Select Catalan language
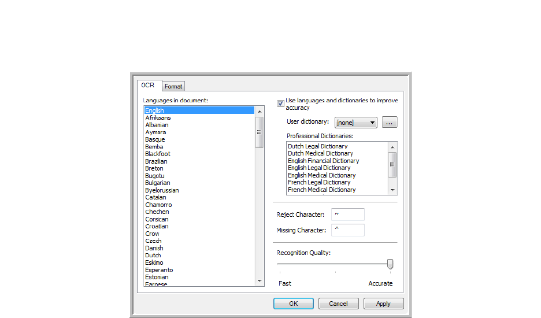 click(199, 198)
